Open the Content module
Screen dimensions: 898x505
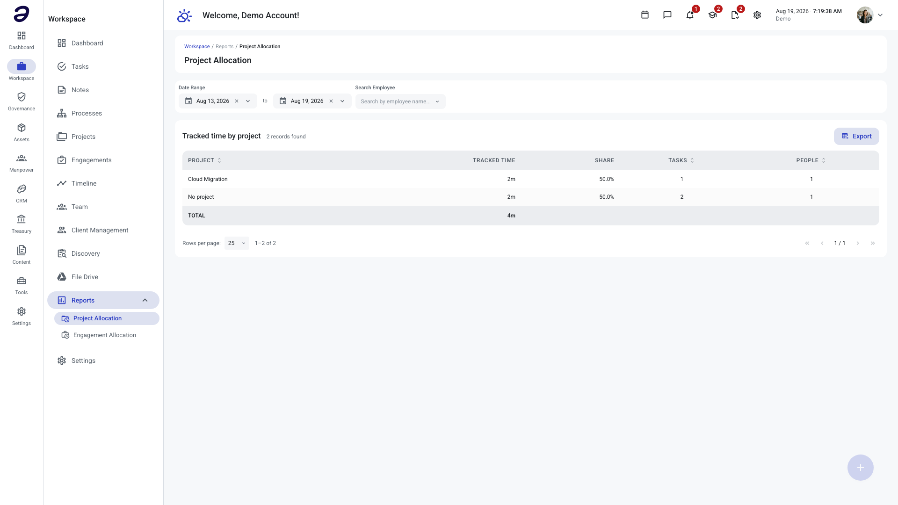(x=22, y=255)
